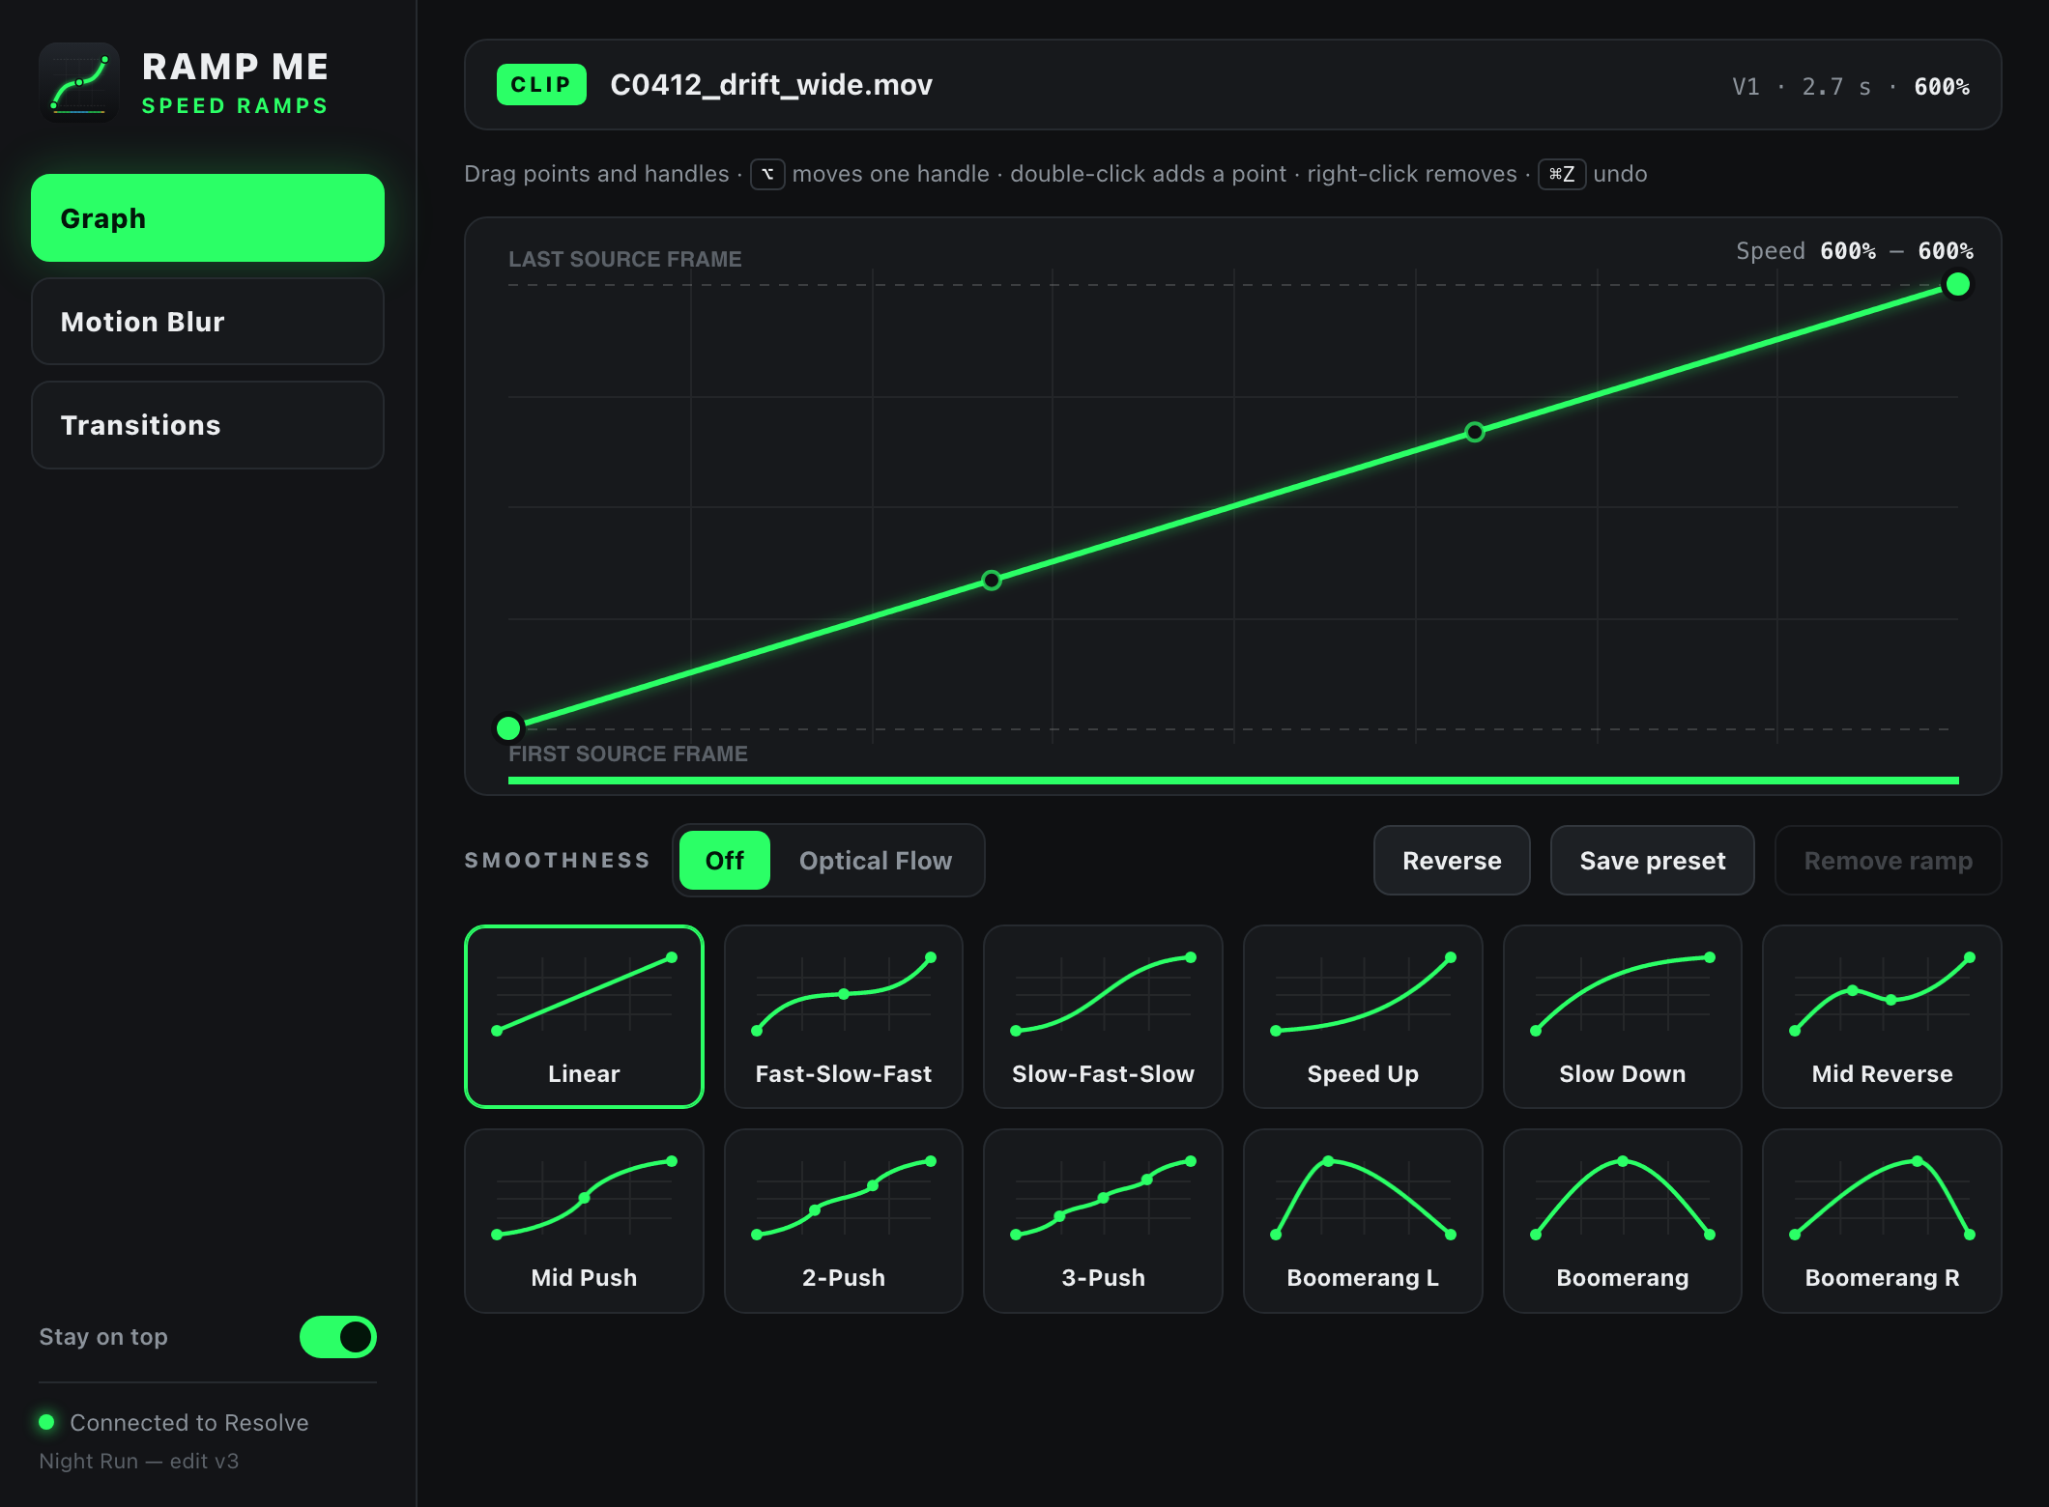This screenshot has width=2049, height=1507.
Task: Click the Reverse button
Action: click(x=1452, y=860)
